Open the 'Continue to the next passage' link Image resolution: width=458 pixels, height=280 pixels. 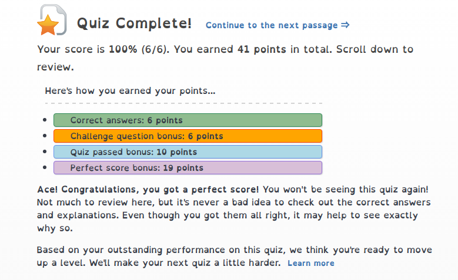[x=272, y=25]
